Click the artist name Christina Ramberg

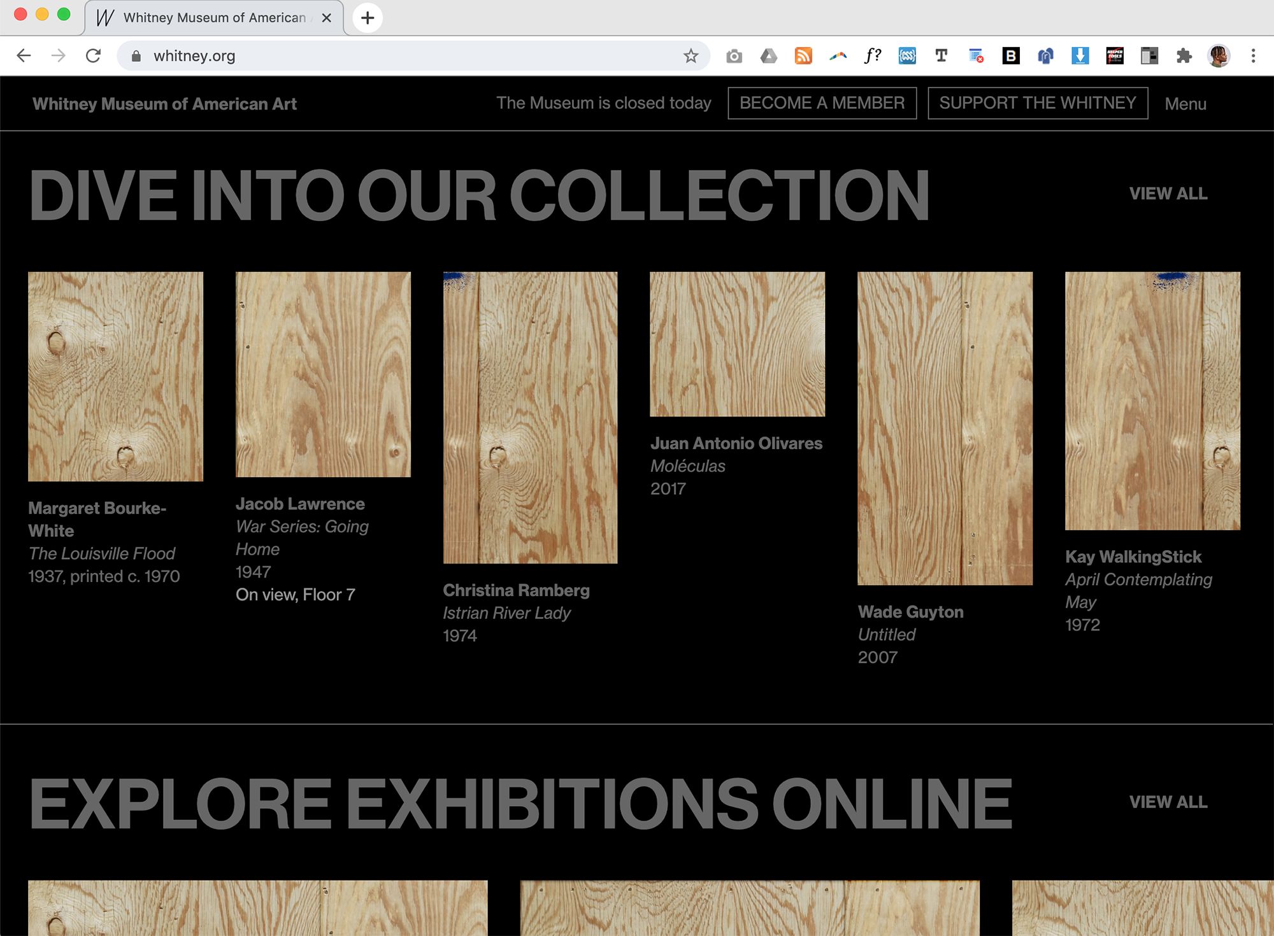point(517,590)
